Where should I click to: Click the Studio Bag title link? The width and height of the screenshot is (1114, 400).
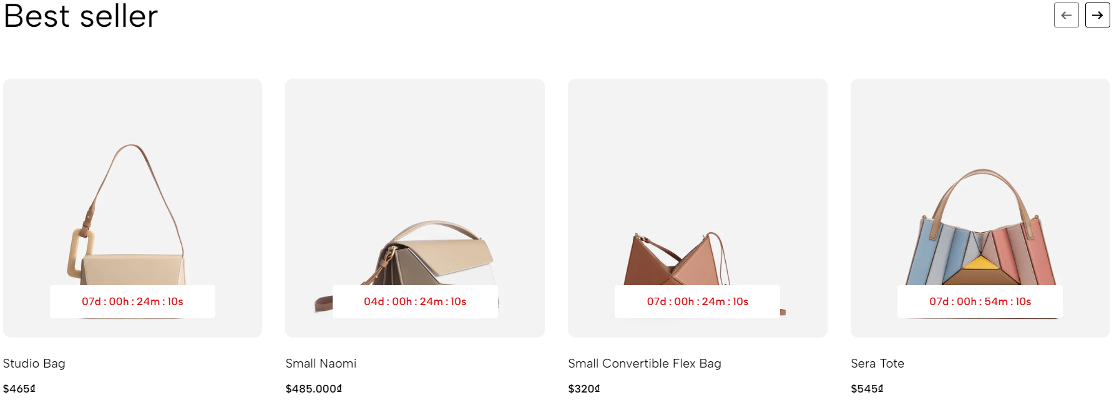tap(34, 364)
